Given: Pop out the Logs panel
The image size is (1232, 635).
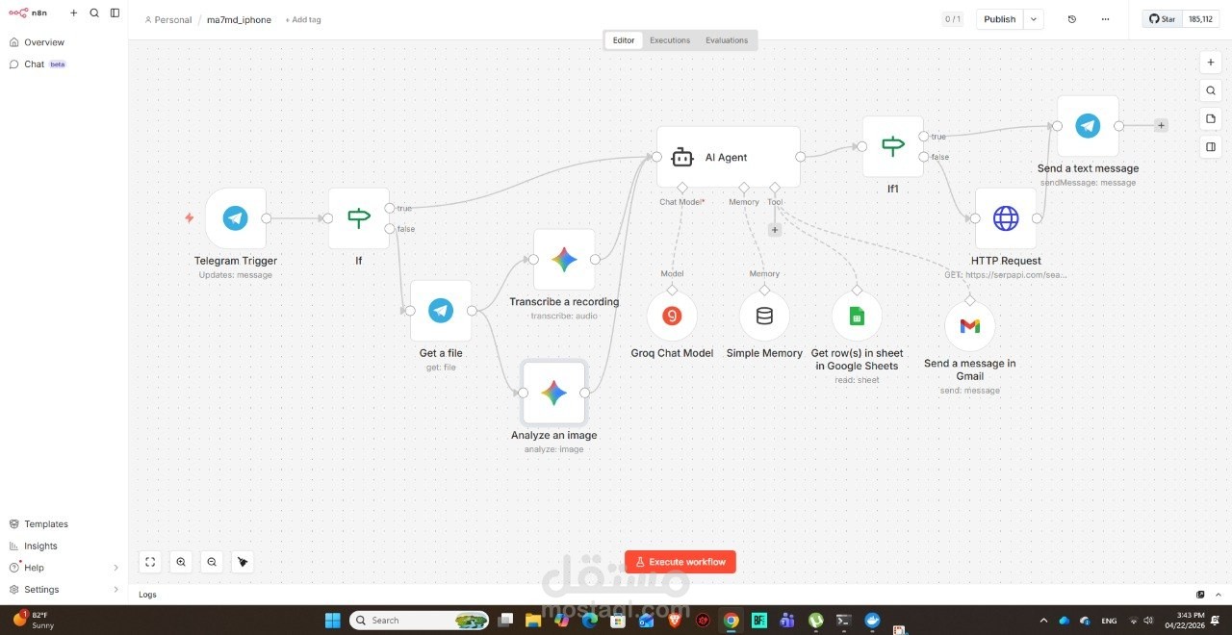Looking at the screenshot, I should point(1200,595).
